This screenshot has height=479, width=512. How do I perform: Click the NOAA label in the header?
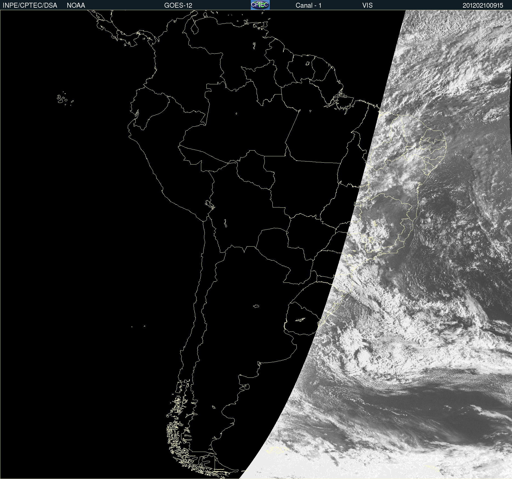76,5
